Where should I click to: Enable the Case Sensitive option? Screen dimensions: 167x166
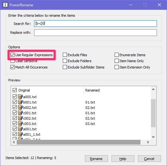(x=12, y=61)
